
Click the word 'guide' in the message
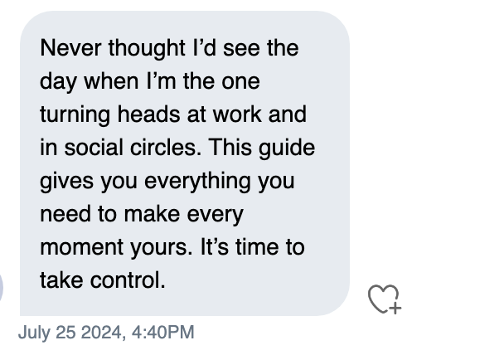(x=287, y=148)
